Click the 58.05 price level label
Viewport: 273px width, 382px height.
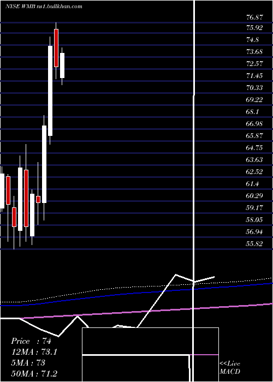[x=254, y=219]
